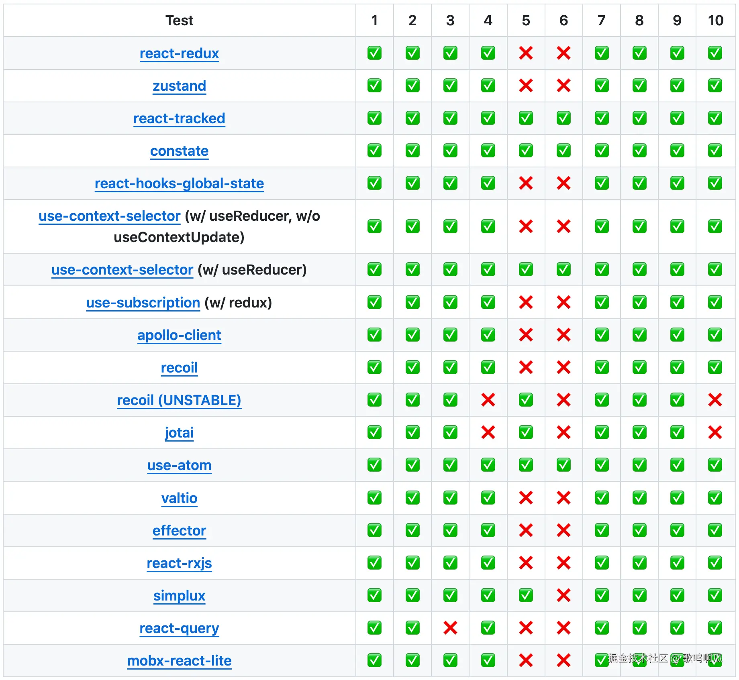
Task: Open the mobx-react-lite link
Action: 179,661
